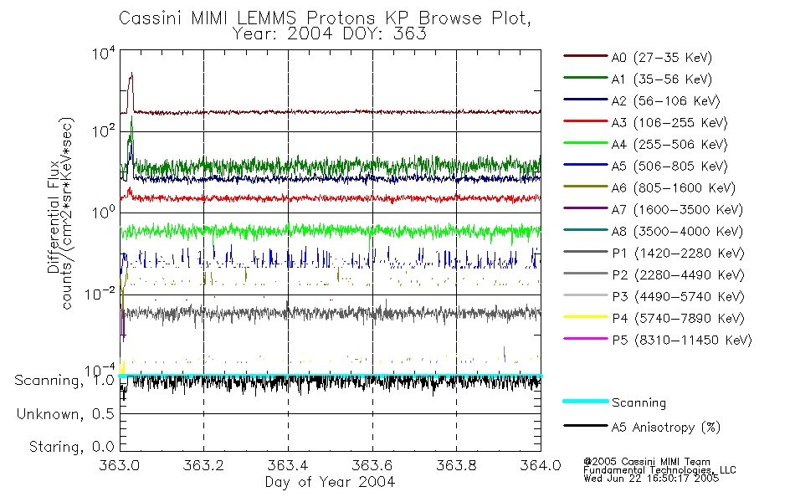This screenshot has width=795, height=502.
Task: Click the A1 (35-56 KeV) legend label
Action: pos(662,79)
